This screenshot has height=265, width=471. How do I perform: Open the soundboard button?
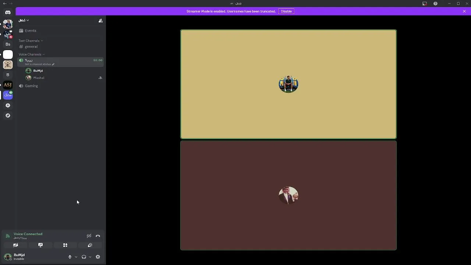[x=90, y=245]
